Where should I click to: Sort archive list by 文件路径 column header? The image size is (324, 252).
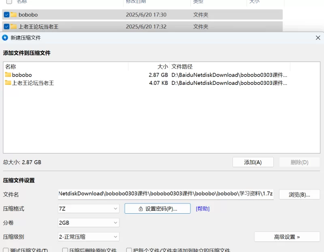click(x=182, y=67)
